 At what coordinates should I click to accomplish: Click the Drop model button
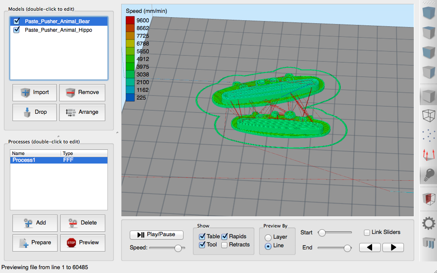pyautogui.click(x=34, y=112)
